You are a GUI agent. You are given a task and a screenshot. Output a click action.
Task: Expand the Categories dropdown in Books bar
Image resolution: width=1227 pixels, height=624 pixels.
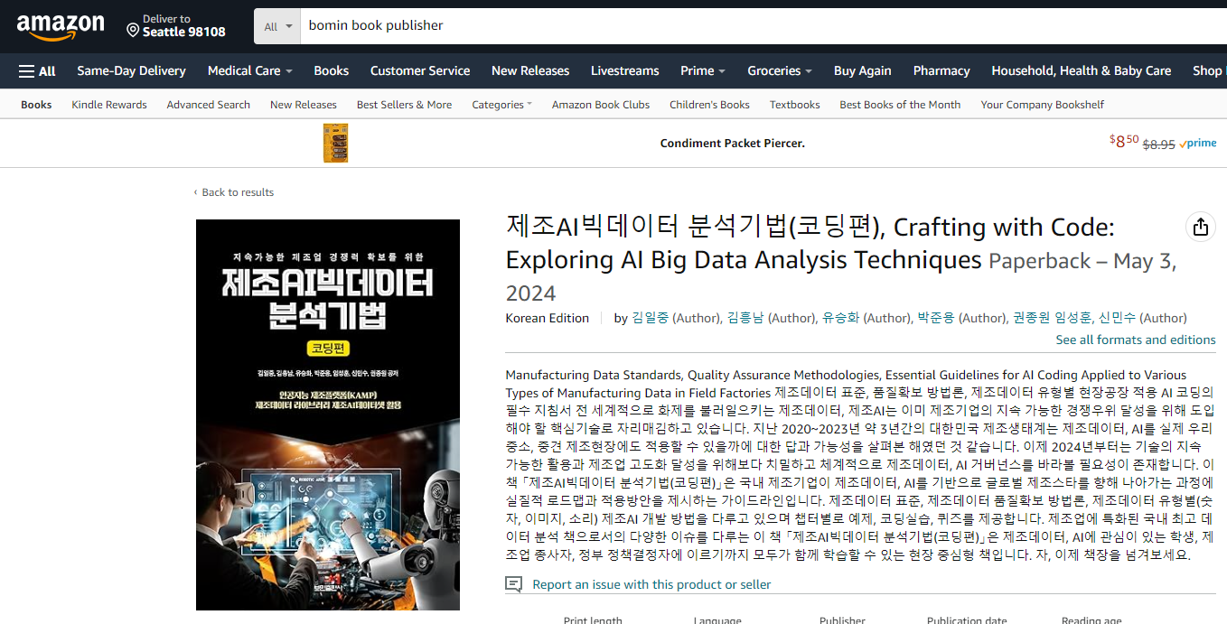coord(501,105)
